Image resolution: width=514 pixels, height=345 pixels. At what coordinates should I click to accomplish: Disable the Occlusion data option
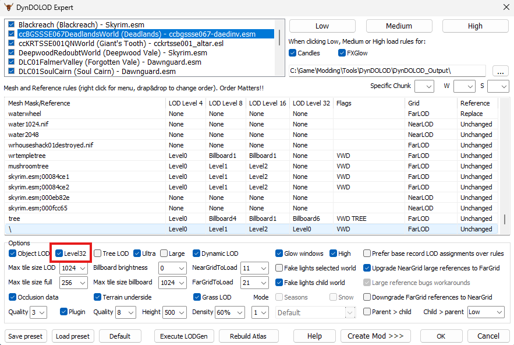click(x=13, y=297)
